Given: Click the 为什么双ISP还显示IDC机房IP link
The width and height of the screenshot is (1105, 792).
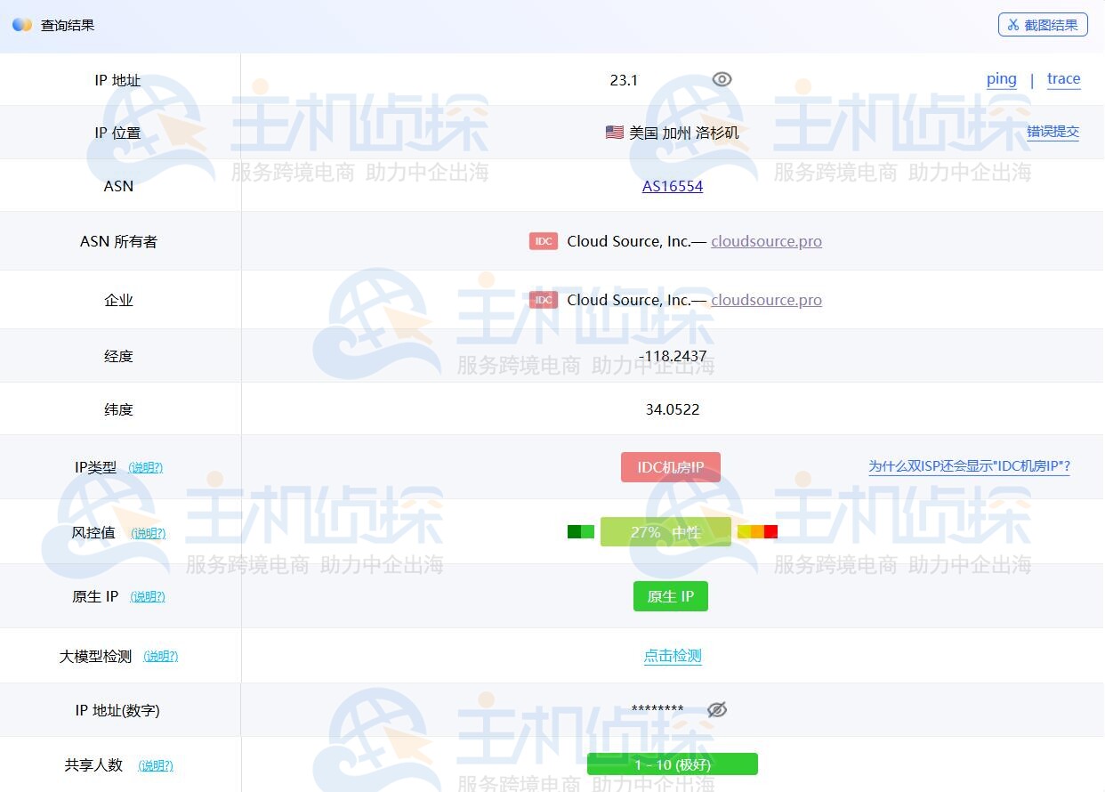Looking at the screenshot, I should [968, 465].
